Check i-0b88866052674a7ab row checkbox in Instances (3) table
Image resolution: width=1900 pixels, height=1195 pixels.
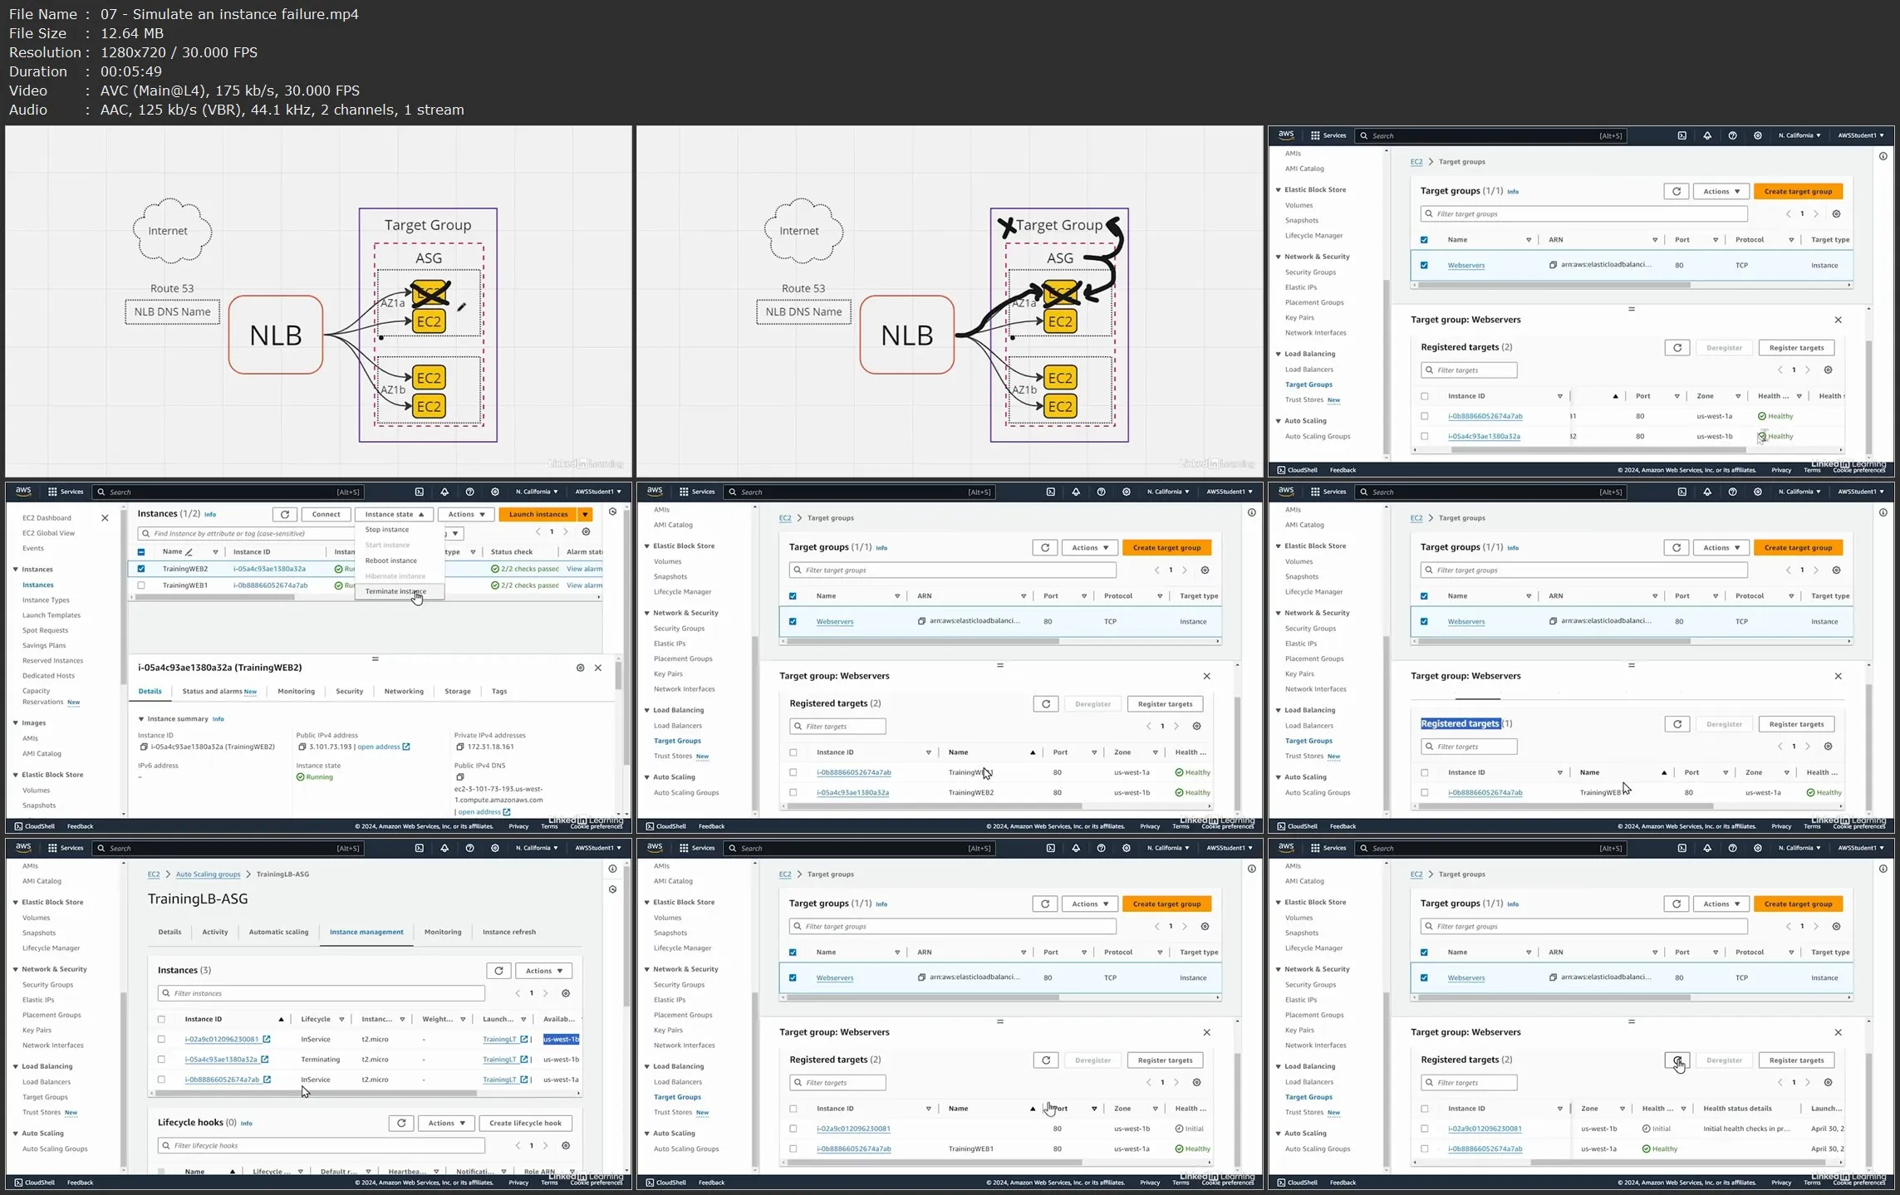pos(161,1080)
